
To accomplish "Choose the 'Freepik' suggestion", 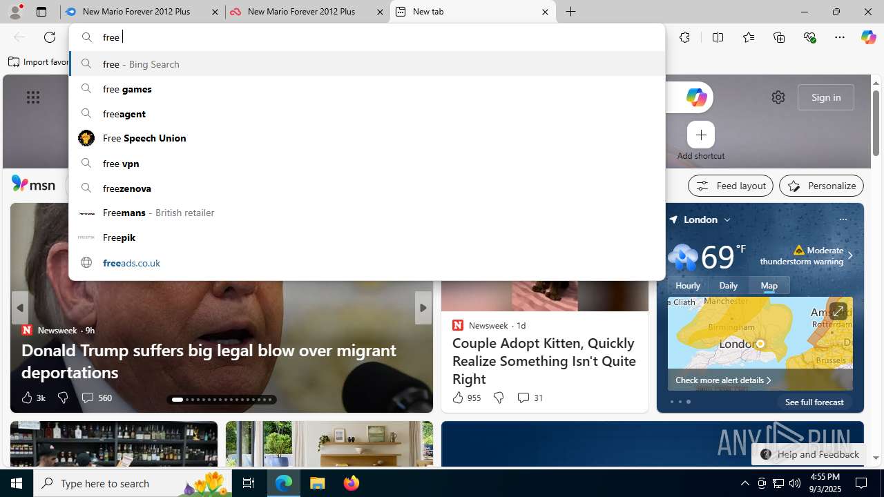I will pos(367,237).
